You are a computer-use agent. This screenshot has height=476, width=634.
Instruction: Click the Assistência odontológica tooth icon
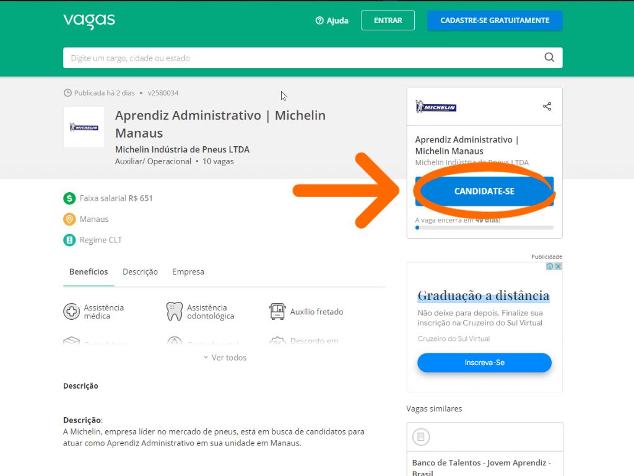[175, 312]
